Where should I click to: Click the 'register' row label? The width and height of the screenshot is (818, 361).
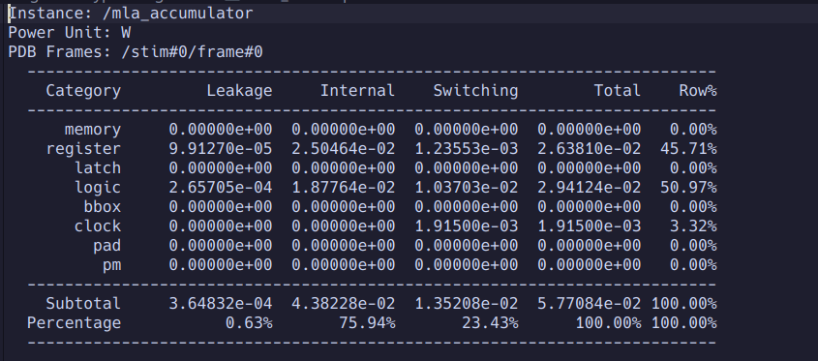[83, 149]
